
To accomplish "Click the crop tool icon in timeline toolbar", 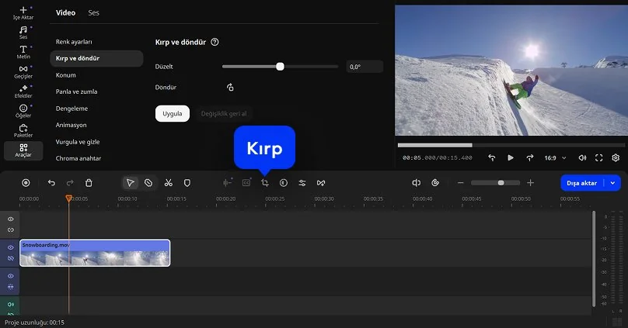I will click(265, 183).
